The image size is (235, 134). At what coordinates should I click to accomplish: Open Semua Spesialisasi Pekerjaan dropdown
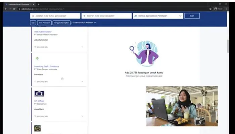[158, 16]
